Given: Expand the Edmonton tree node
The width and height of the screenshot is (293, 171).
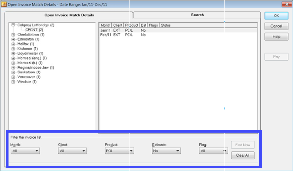Looking at the screenshot, I should (13, 39).
